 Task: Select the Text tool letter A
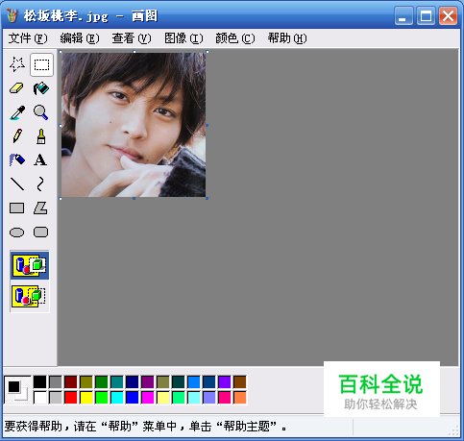(x=41, y=159)
